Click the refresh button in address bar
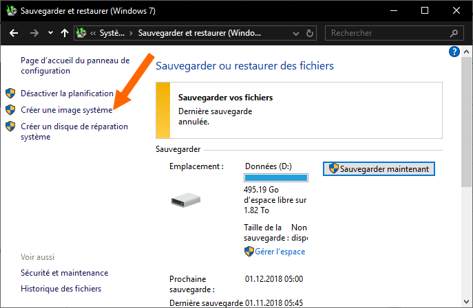 pyautogui.click(x=310, y=33)
